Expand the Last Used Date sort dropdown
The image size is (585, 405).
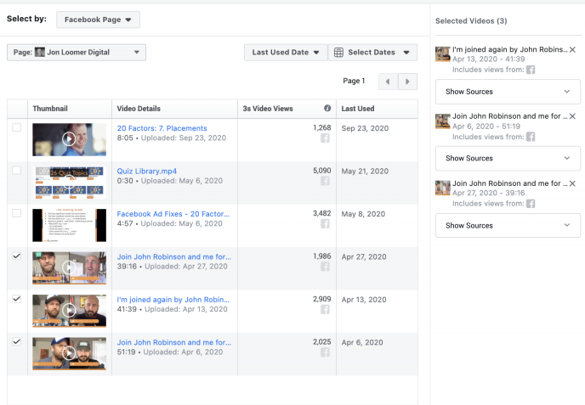click(285, 53)
